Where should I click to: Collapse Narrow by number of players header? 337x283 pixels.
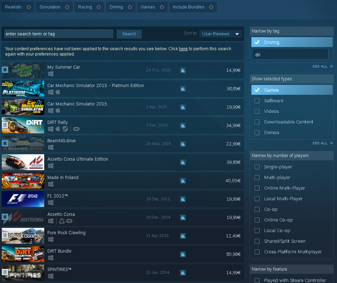292,156
